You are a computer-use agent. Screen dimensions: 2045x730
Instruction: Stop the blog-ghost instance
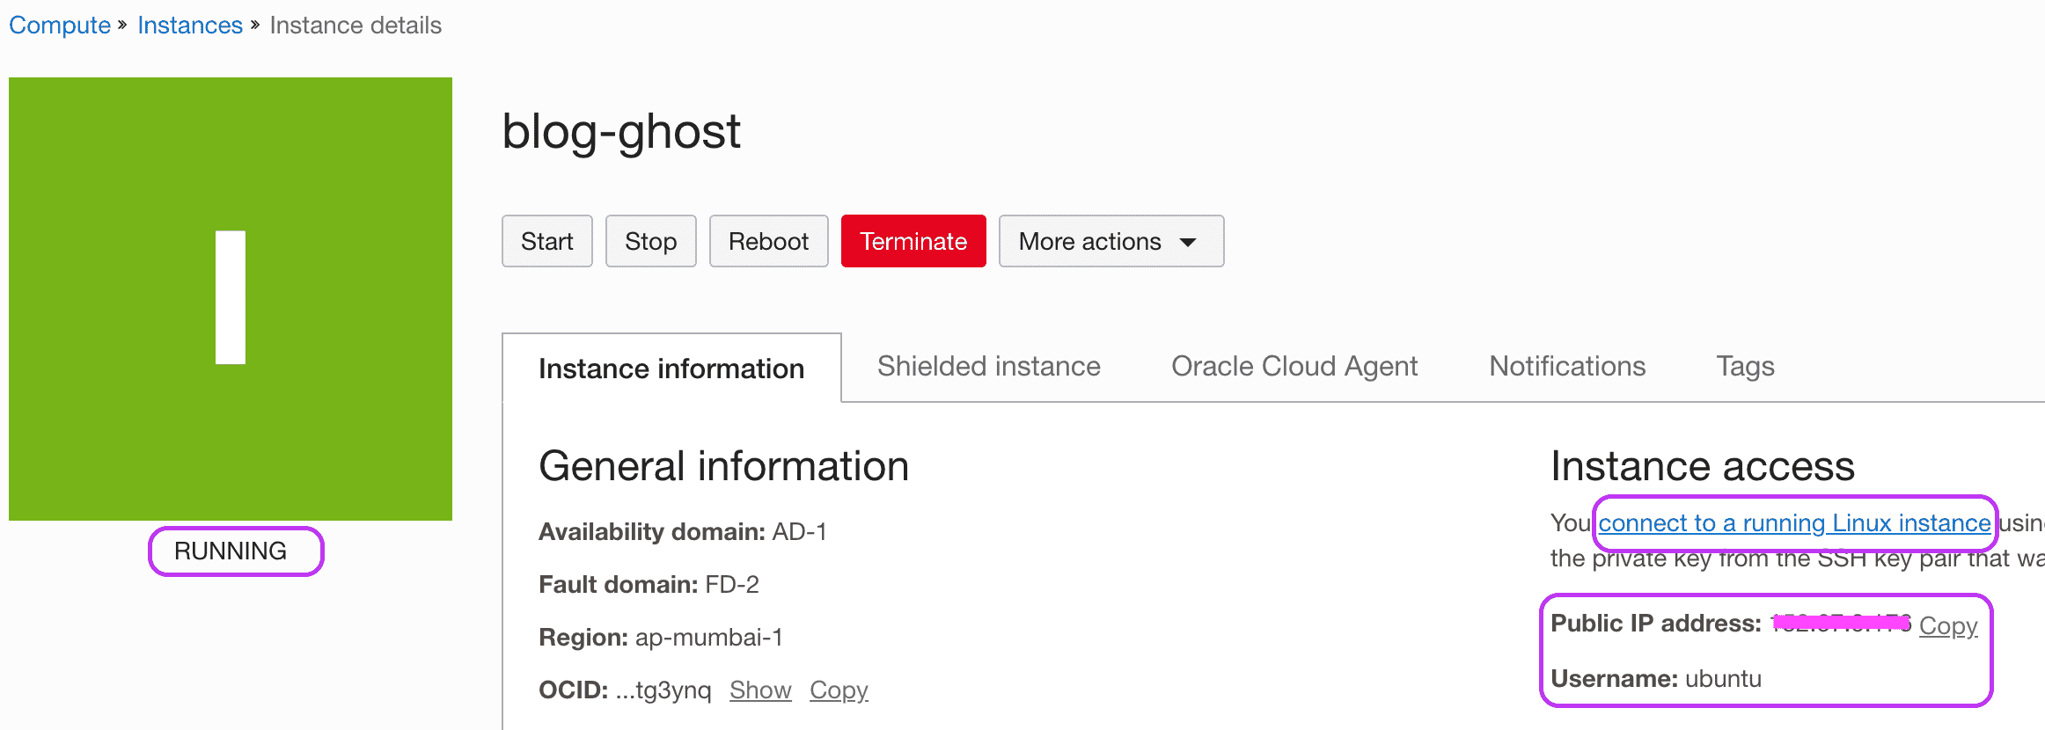pos(650,241)
